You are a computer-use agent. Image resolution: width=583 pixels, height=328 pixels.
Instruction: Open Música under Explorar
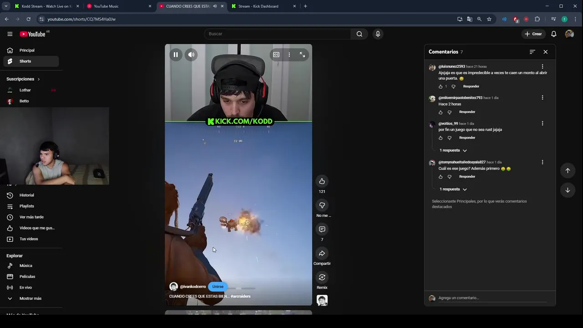[31, 266]
